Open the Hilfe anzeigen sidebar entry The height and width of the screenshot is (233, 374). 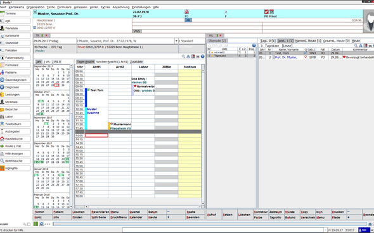coord(15,153)
